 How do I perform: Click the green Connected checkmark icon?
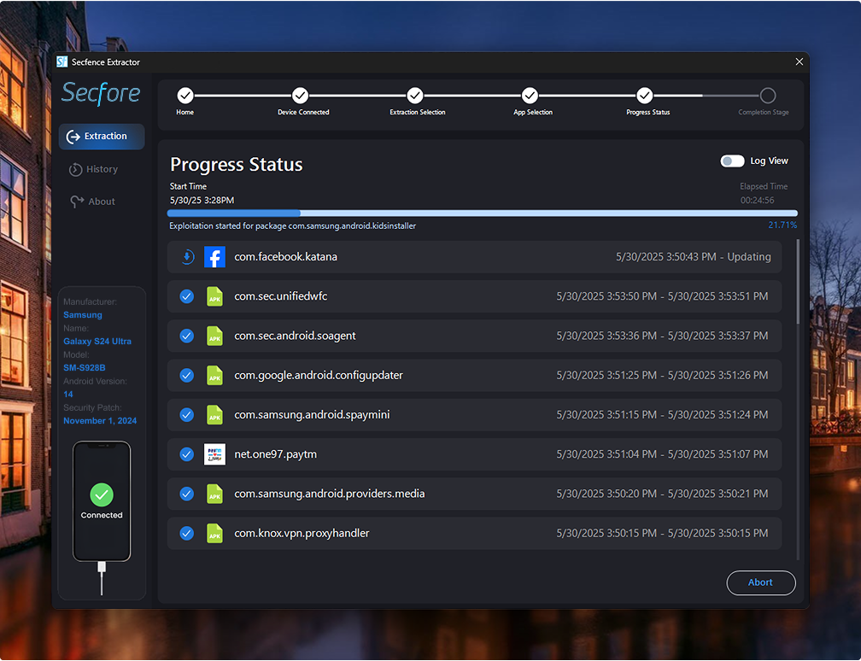(x=102, y=495)
